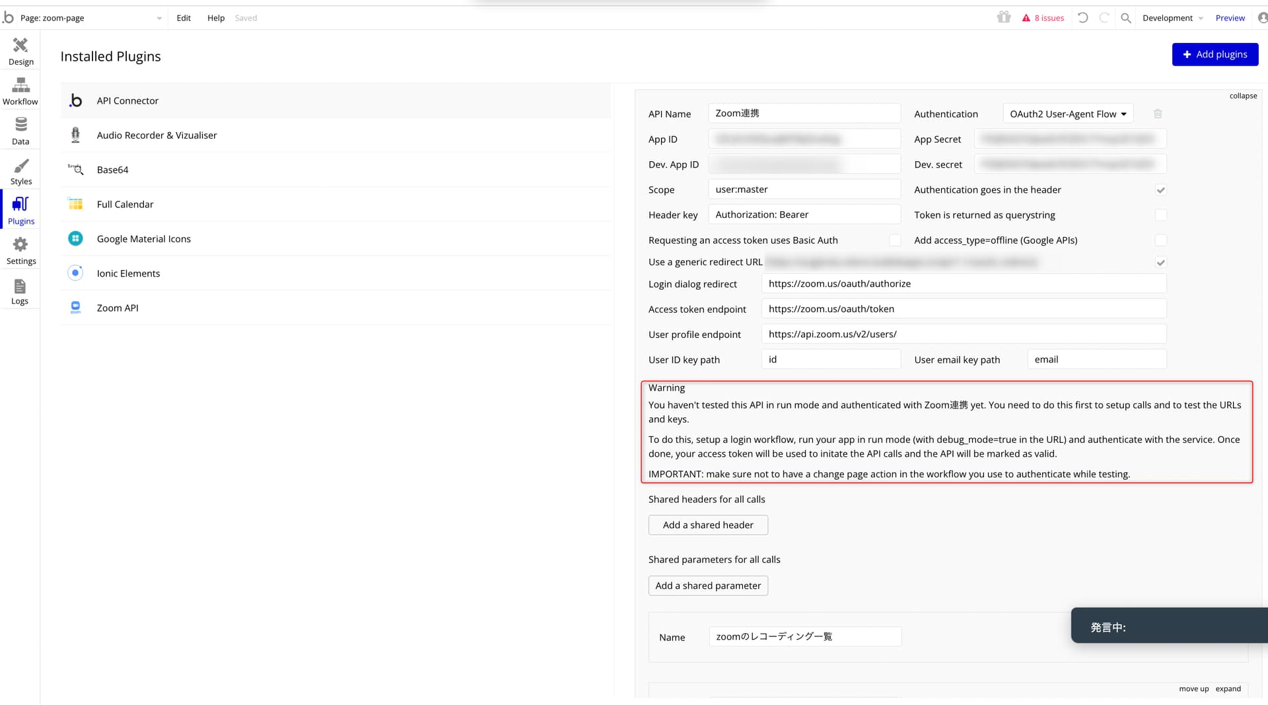Image resolution: width=1268 pixels, height=705 pixels.
Task: Open the search magnifier icon
Action: [1126, 18]
